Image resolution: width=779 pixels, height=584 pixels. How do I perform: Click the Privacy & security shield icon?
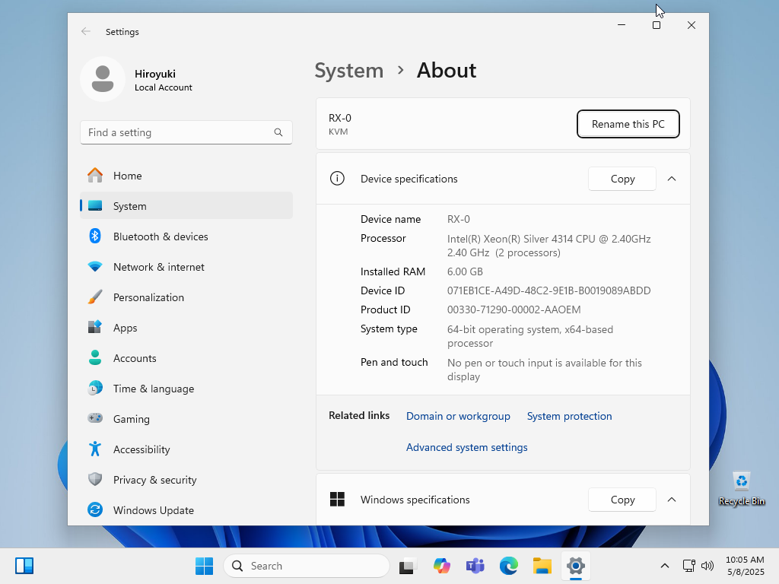[x=95, y=480]
